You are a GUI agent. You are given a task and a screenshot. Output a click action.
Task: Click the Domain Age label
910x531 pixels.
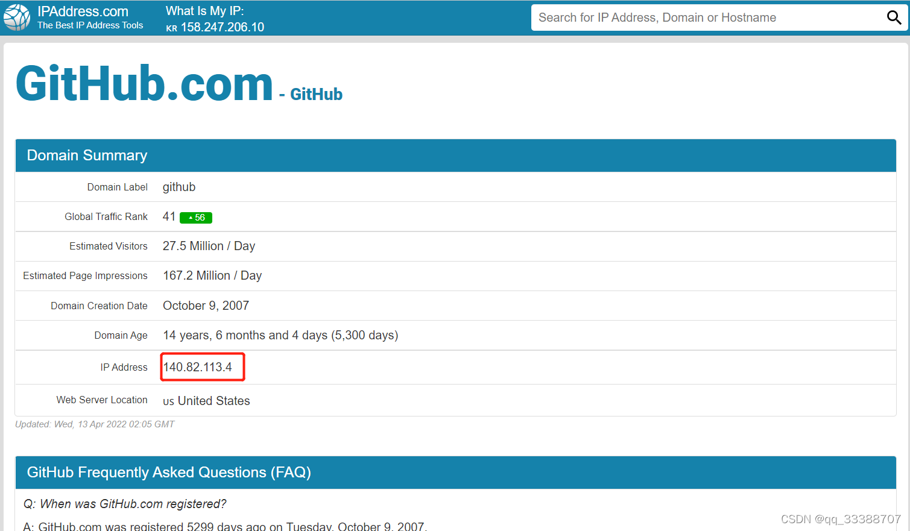[x=121, y=335]
